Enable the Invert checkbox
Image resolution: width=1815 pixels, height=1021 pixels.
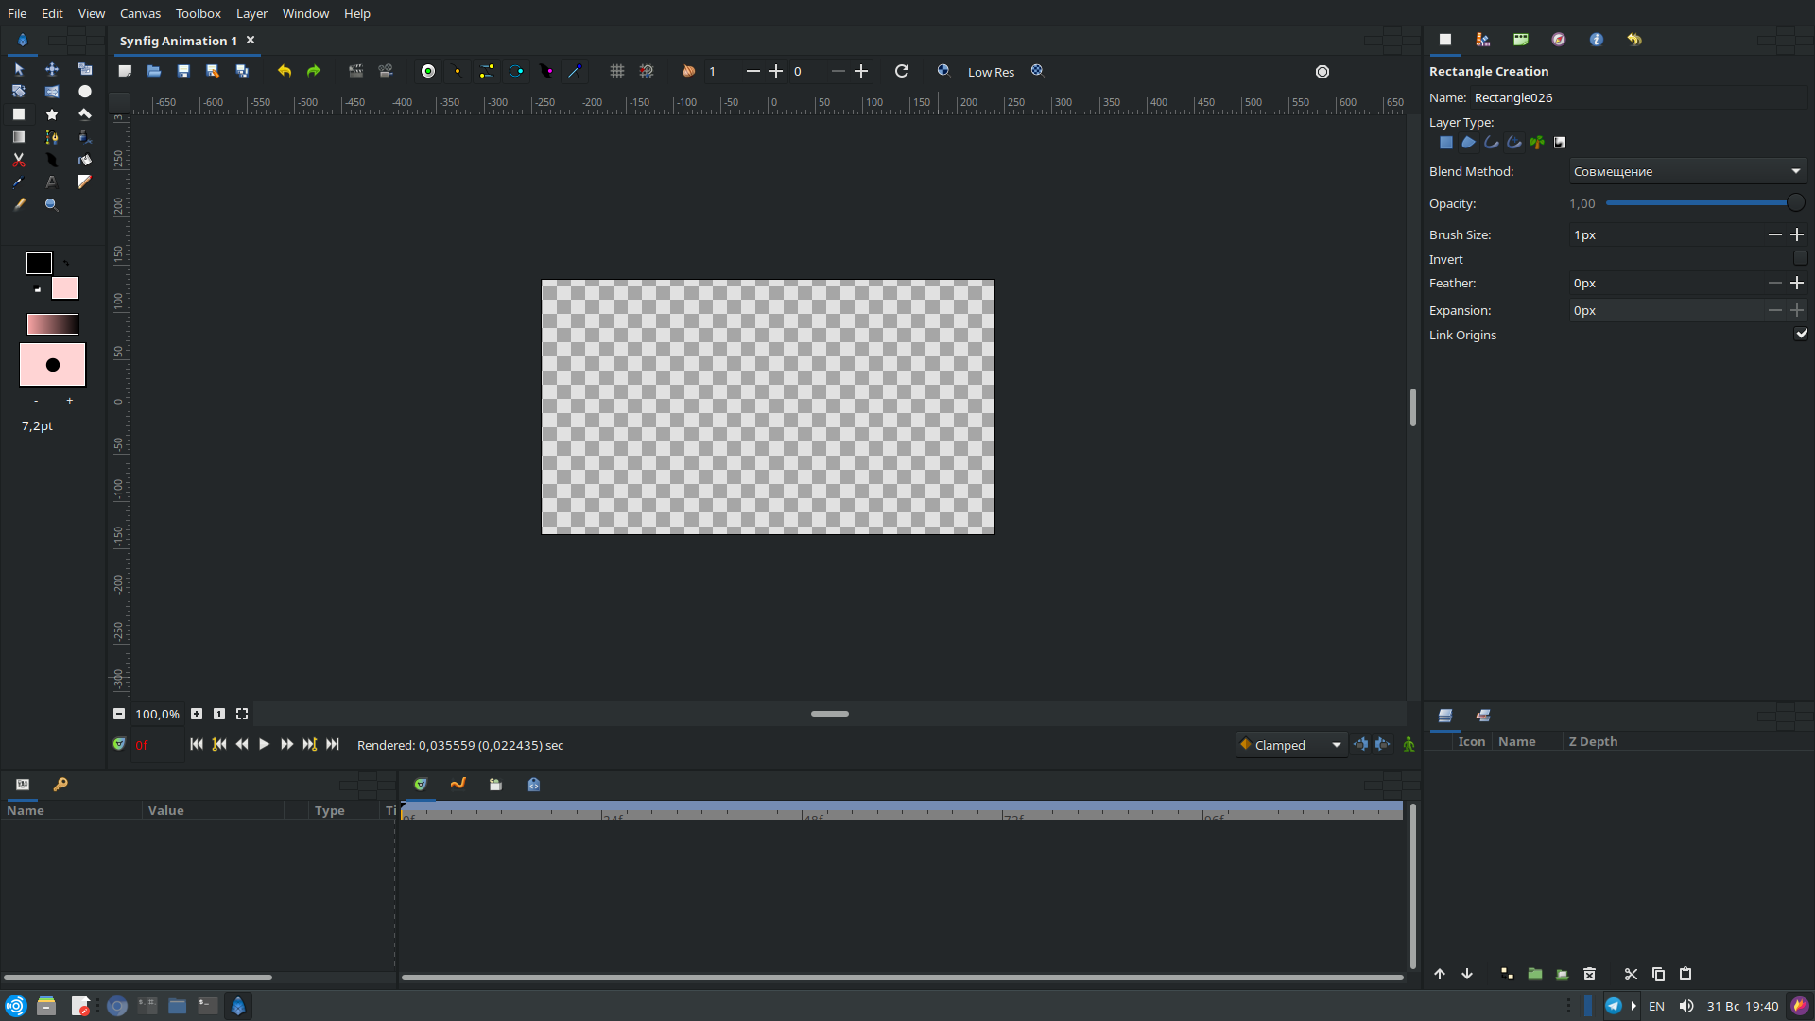pos(1800,258)
